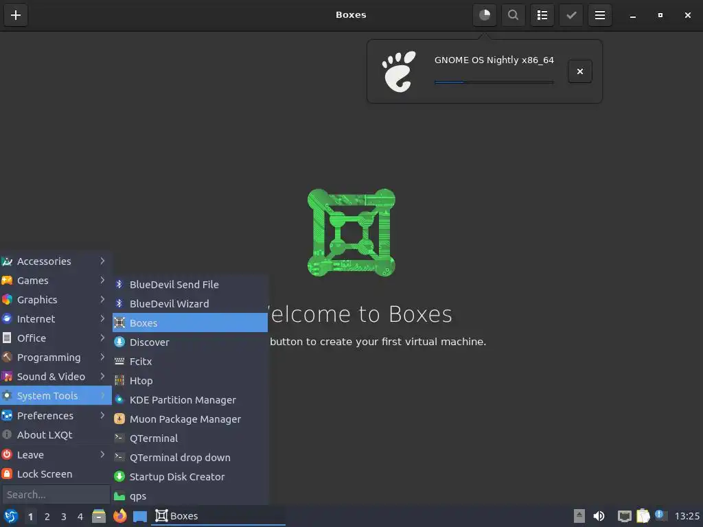Click the plus button to create a new box
This screenshot has width=703, height=527.
[16, 15]
